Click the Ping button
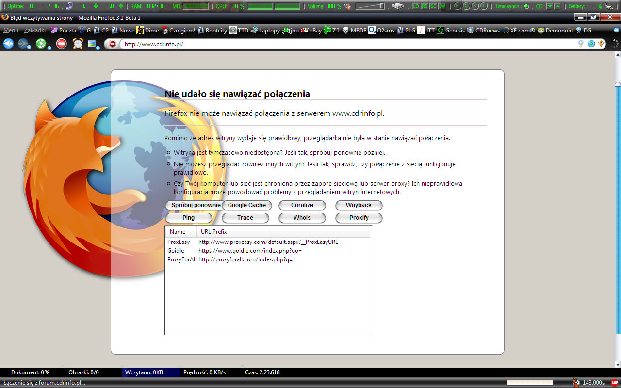The image size is (621, 388). (x=189, y=218)
